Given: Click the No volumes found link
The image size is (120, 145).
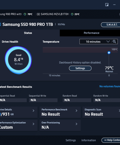Looking at the screenshot, I should (110, 86).
